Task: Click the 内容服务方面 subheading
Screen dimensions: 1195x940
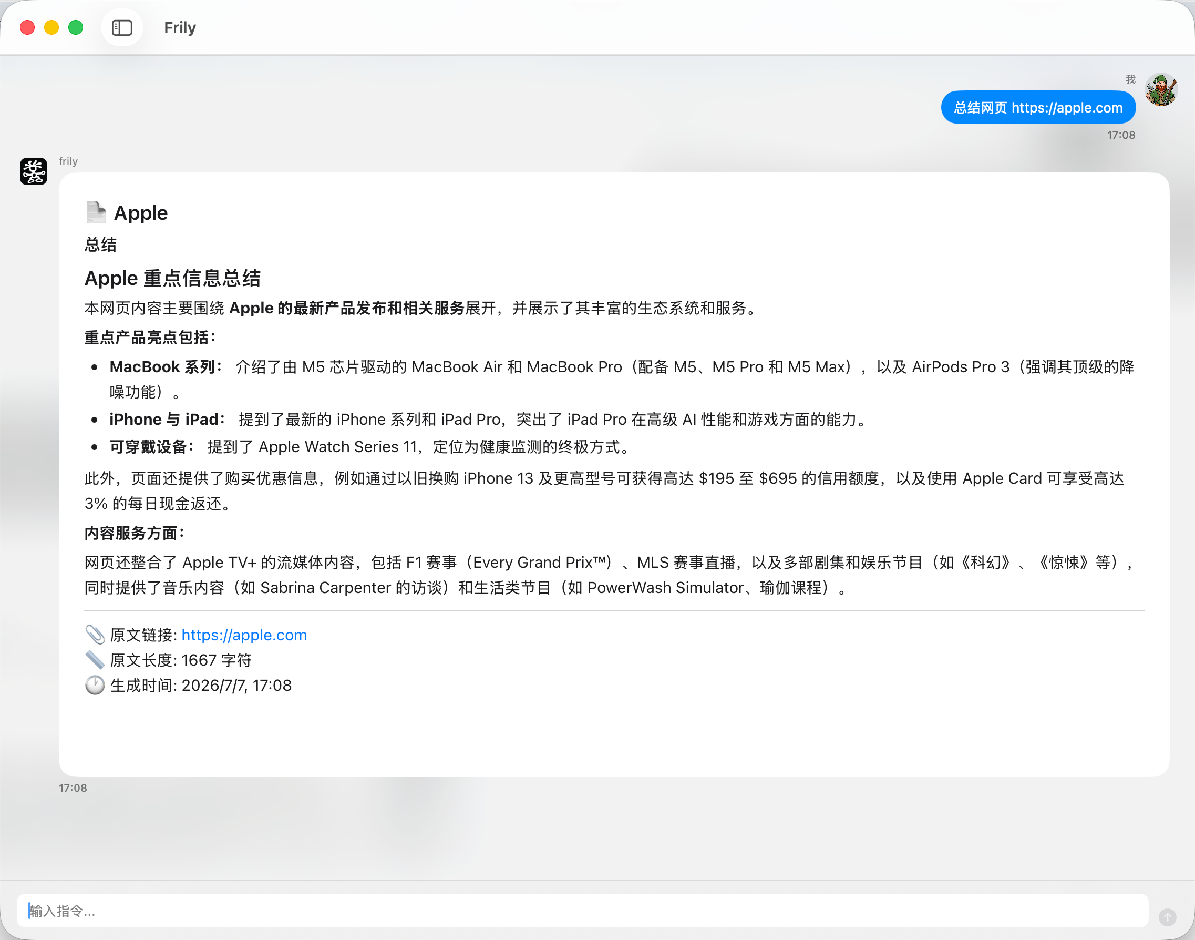Action: point(135,533)
